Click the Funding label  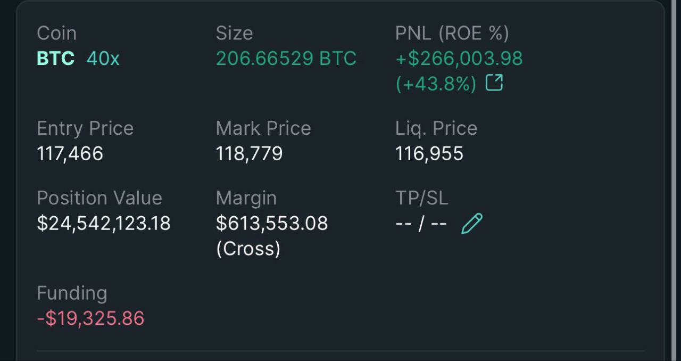click(x=72, y=293)
